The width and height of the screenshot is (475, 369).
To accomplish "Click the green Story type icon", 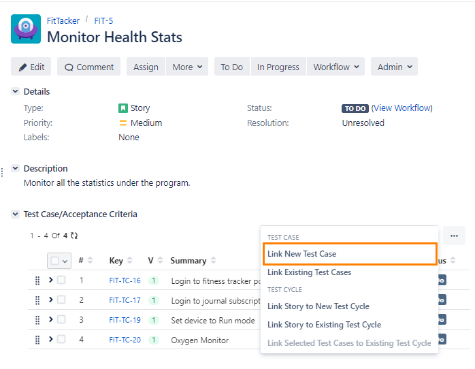I will (123, 108).
